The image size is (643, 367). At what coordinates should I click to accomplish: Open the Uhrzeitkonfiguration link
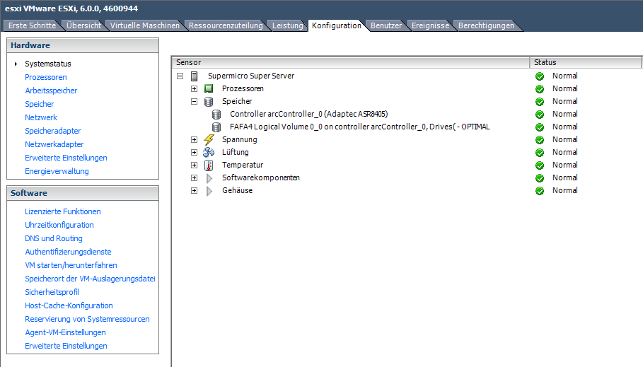(59, 225)
